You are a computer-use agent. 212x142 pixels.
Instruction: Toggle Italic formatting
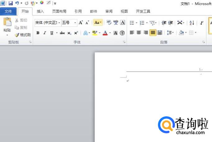click(44, 33)
